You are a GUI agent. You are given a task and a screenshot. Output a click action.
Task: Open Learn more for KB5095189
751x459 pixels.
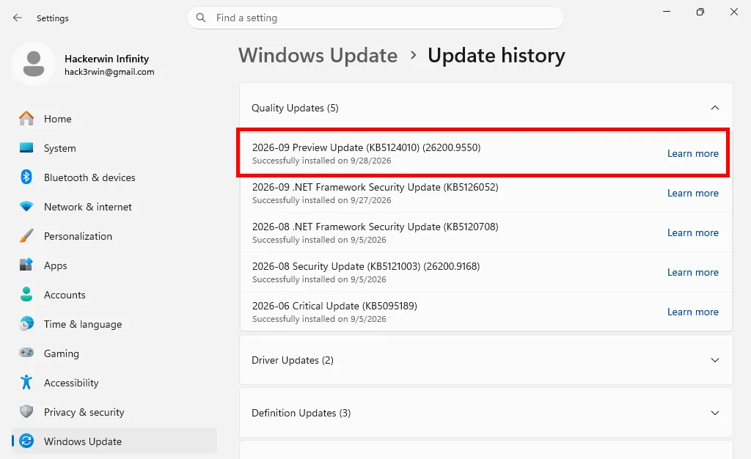coord(692,312)
